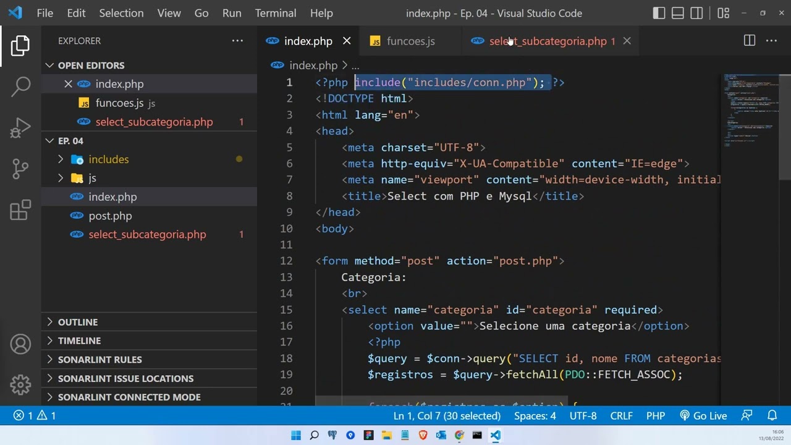Viewport: 791px width, 445px height.
Task: Open the Extensions view
Action: pos(20,210)
